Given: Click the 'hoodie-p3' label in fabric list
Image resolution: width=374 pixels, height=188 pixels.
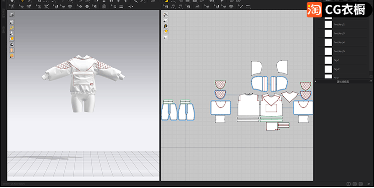Looking at the screenshot, I should click(339, 33).
